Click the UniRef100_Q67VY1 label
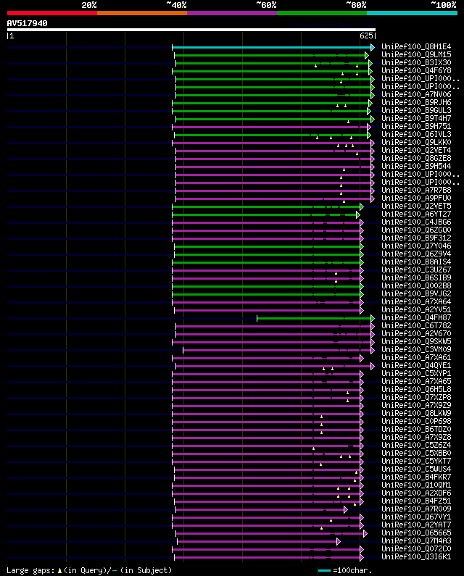 416,517
